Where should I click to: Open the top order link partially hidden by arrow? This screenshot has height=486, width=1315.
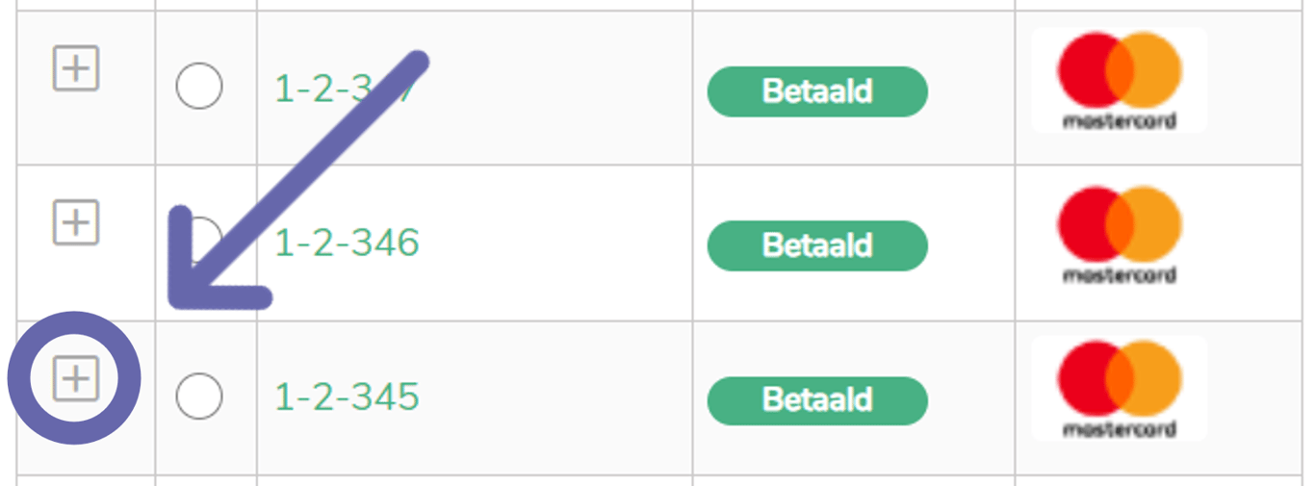[348, 89]
